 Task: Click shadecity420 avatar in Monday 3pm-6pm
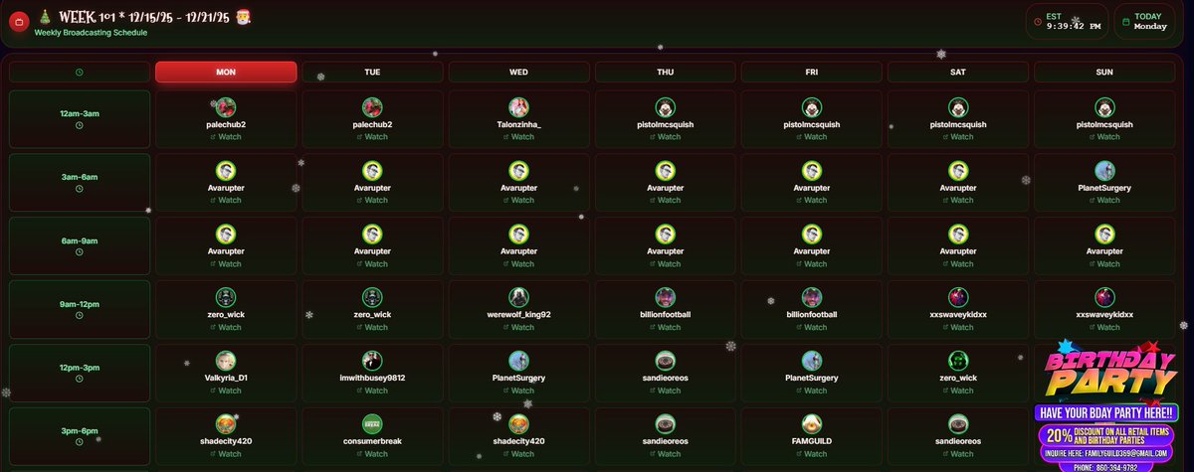[226, 423]
